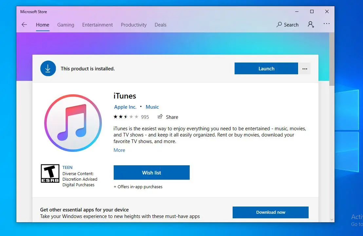Click 'Get other essential apps for your device'
Image resolution: width=363 pixels, height=236 pixels.
[84, 209]
